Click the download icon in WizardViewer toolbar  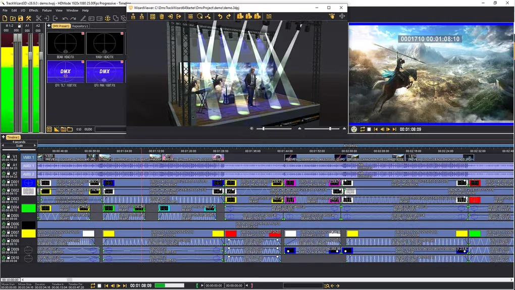click(141, 16)
